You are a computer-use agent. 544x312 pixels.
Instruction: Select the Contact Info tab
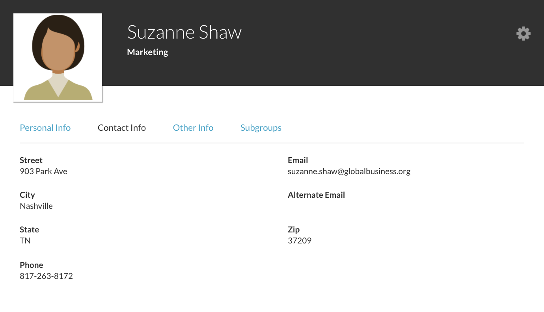[122, 128]
